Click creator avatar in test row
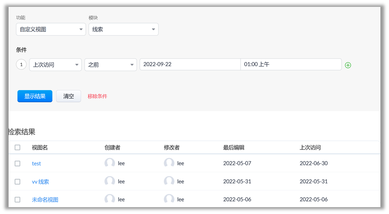This screenshot has width=389, height=214. [110, 163]
